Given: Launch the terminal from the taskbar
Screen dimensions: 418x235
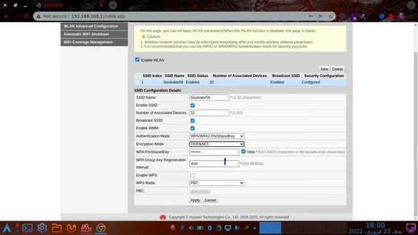Looking at the screenshot, I should [x=27, y=228].
